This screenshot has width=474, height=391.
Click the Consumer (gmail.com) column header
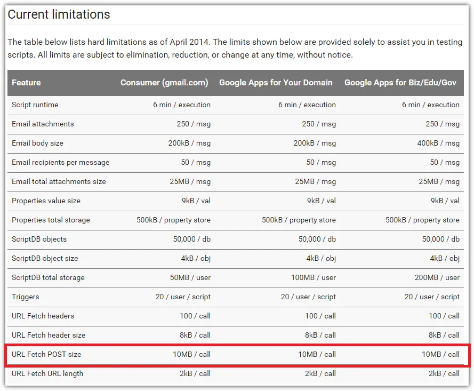point(164,83)
